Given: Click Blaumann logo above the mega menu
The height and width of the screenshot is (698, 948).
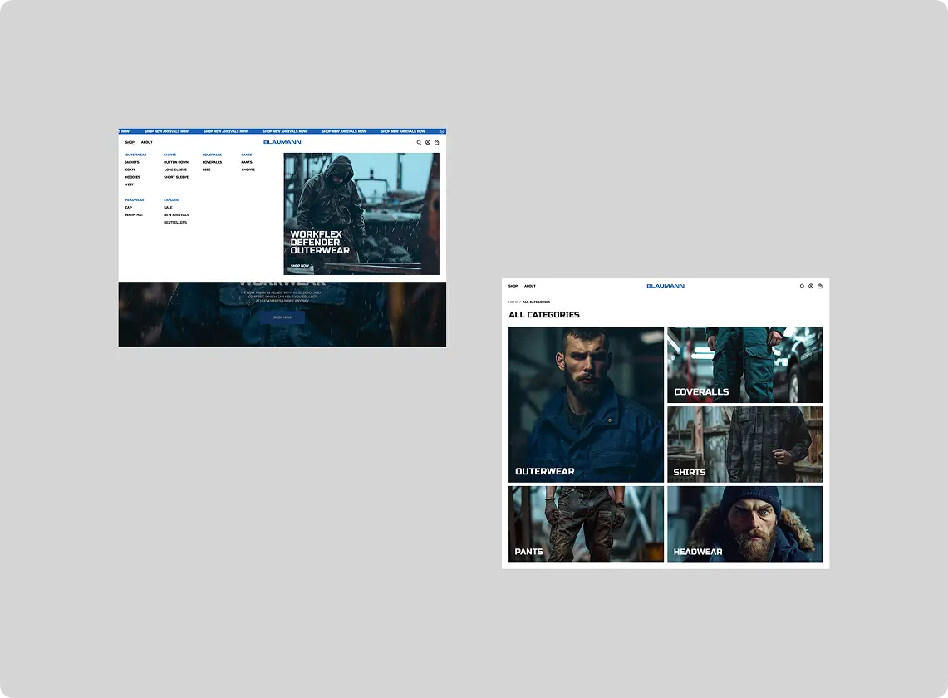Looking at the screenshot, I should pyautogui.click(x=282, y=142).
